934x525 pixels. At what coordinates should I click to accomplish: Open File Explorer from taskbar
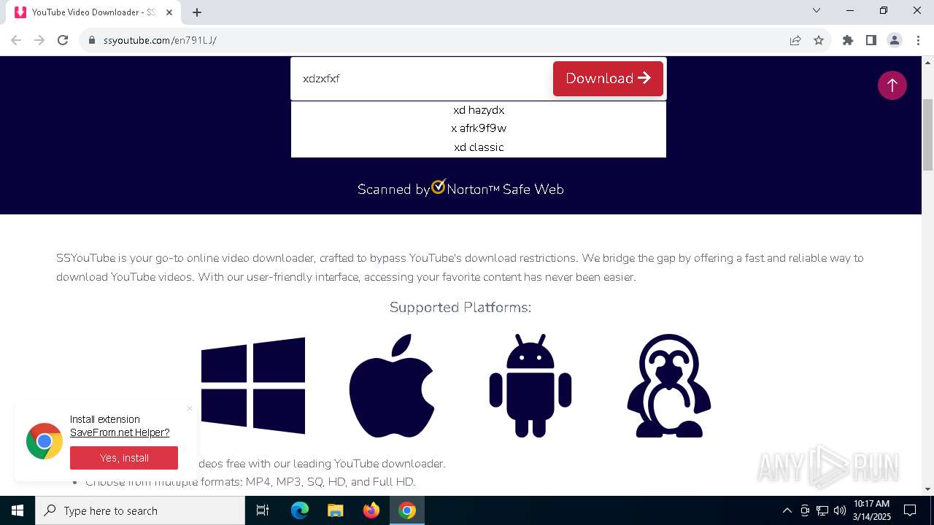pyautogui.click(x=335, y=510)
